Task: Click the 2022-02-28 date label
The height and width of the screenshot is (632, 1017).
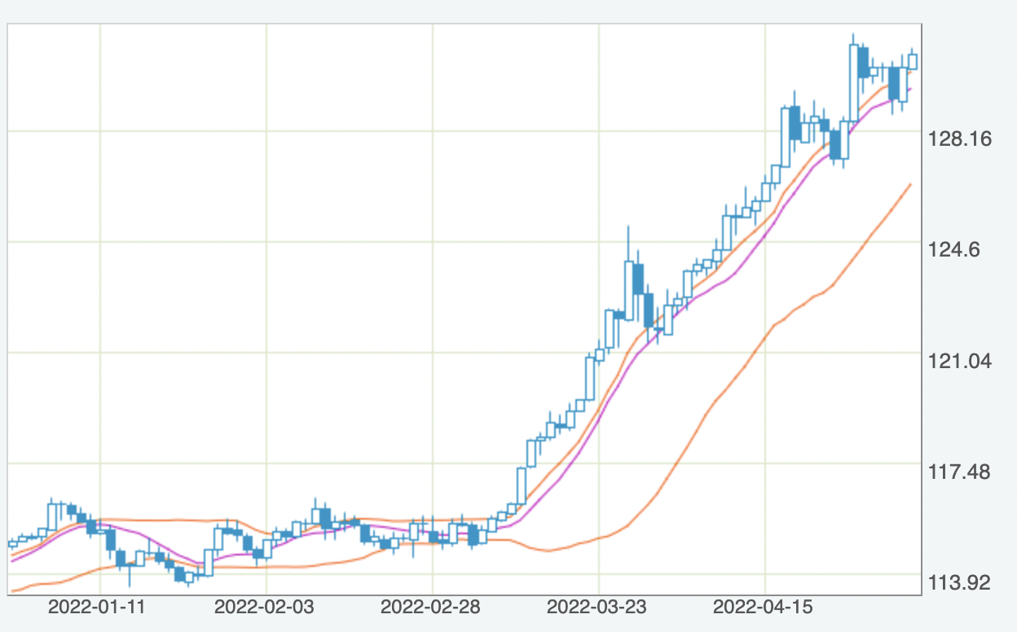Action: [x=432, y=608]
